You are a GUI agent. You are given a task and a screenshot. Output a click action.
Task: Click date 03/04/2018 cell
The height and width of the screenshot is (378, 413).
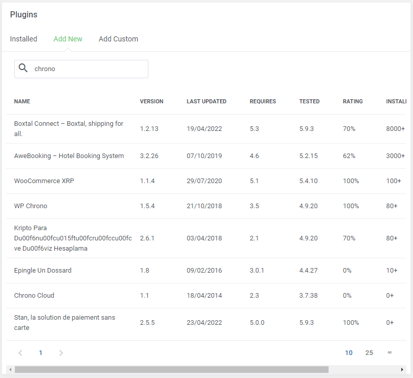204,238
